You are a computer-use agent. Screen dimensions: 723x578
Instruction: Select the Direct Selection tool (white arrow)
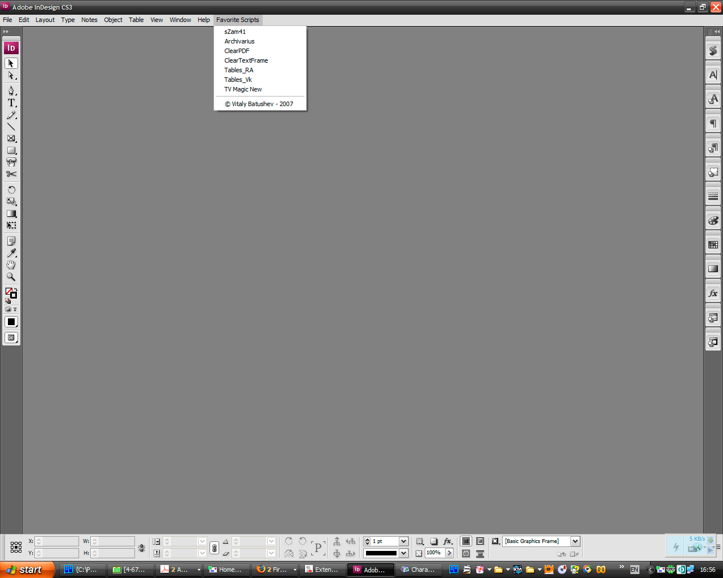pyautogui.click(x=11, y=76)
